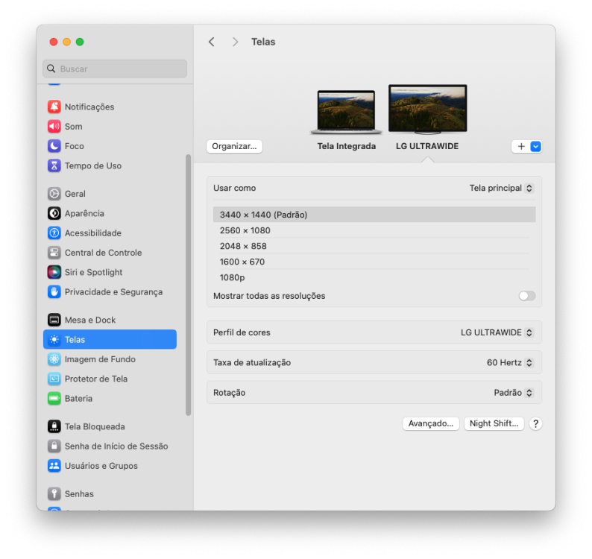
Task: Open the Siri e Spotlight icon
Action: [x=54, y=272]
